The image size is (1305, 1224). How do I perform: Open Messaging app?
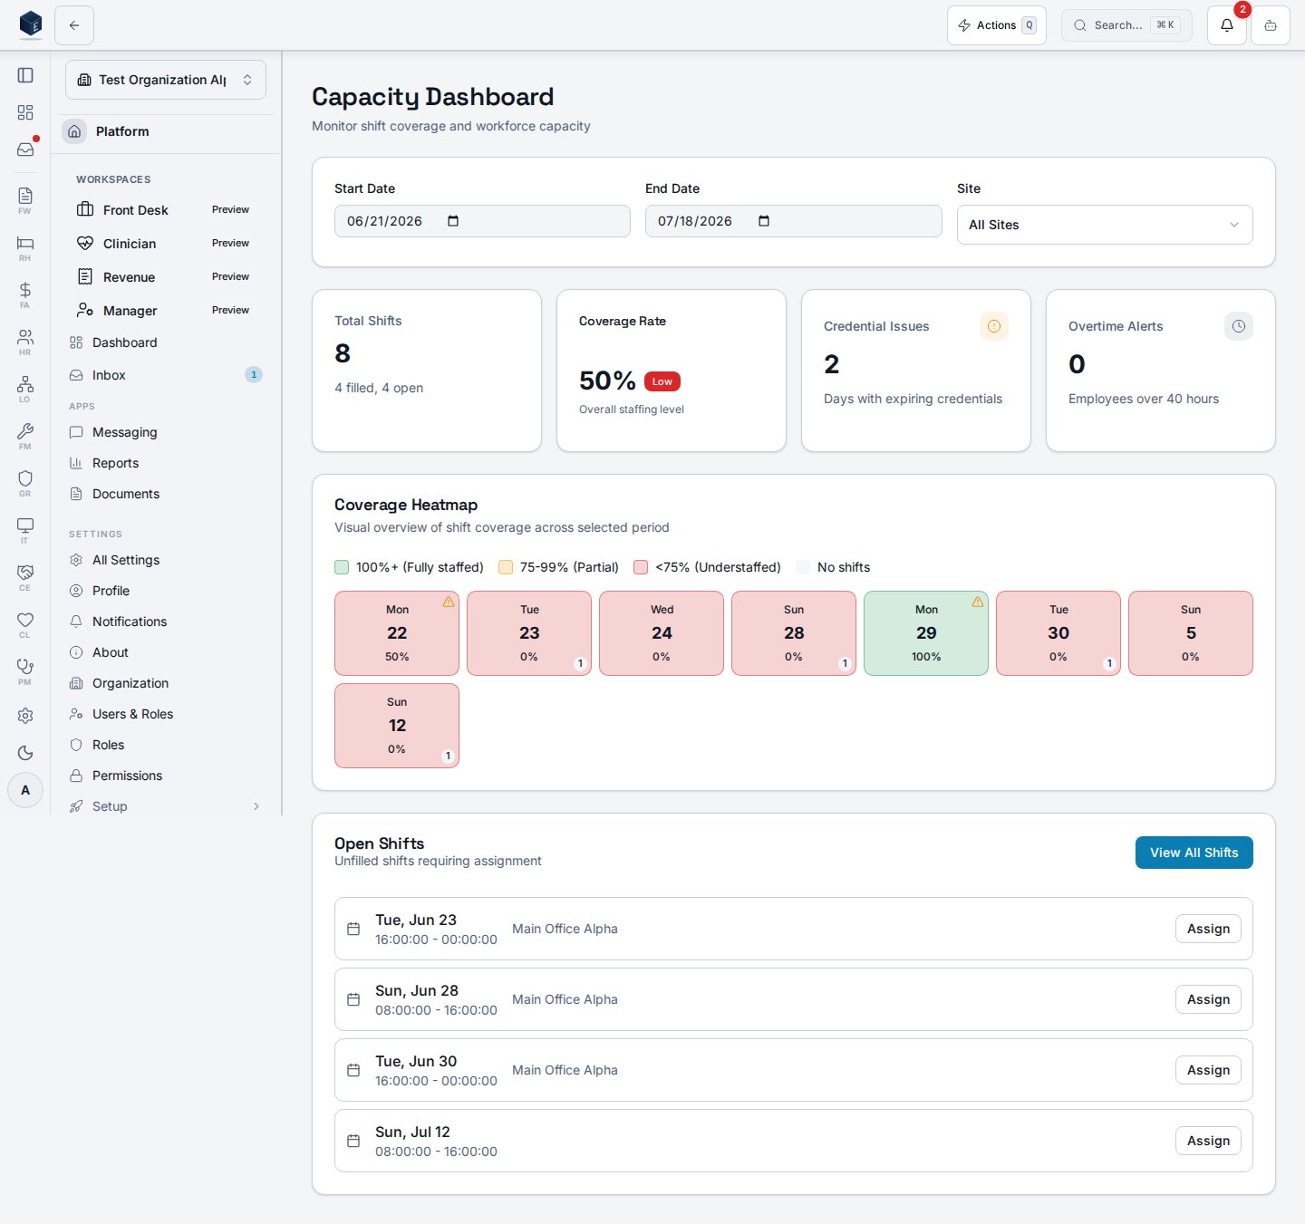(x=164, y=432)
